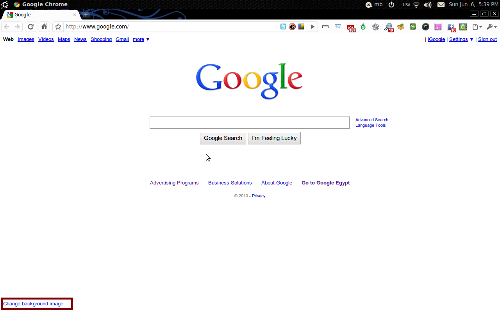Image resolution: width=500 pixels, height=312 pixels.
Task: Open the volume speaker indicator
Action: coord(427,5)
